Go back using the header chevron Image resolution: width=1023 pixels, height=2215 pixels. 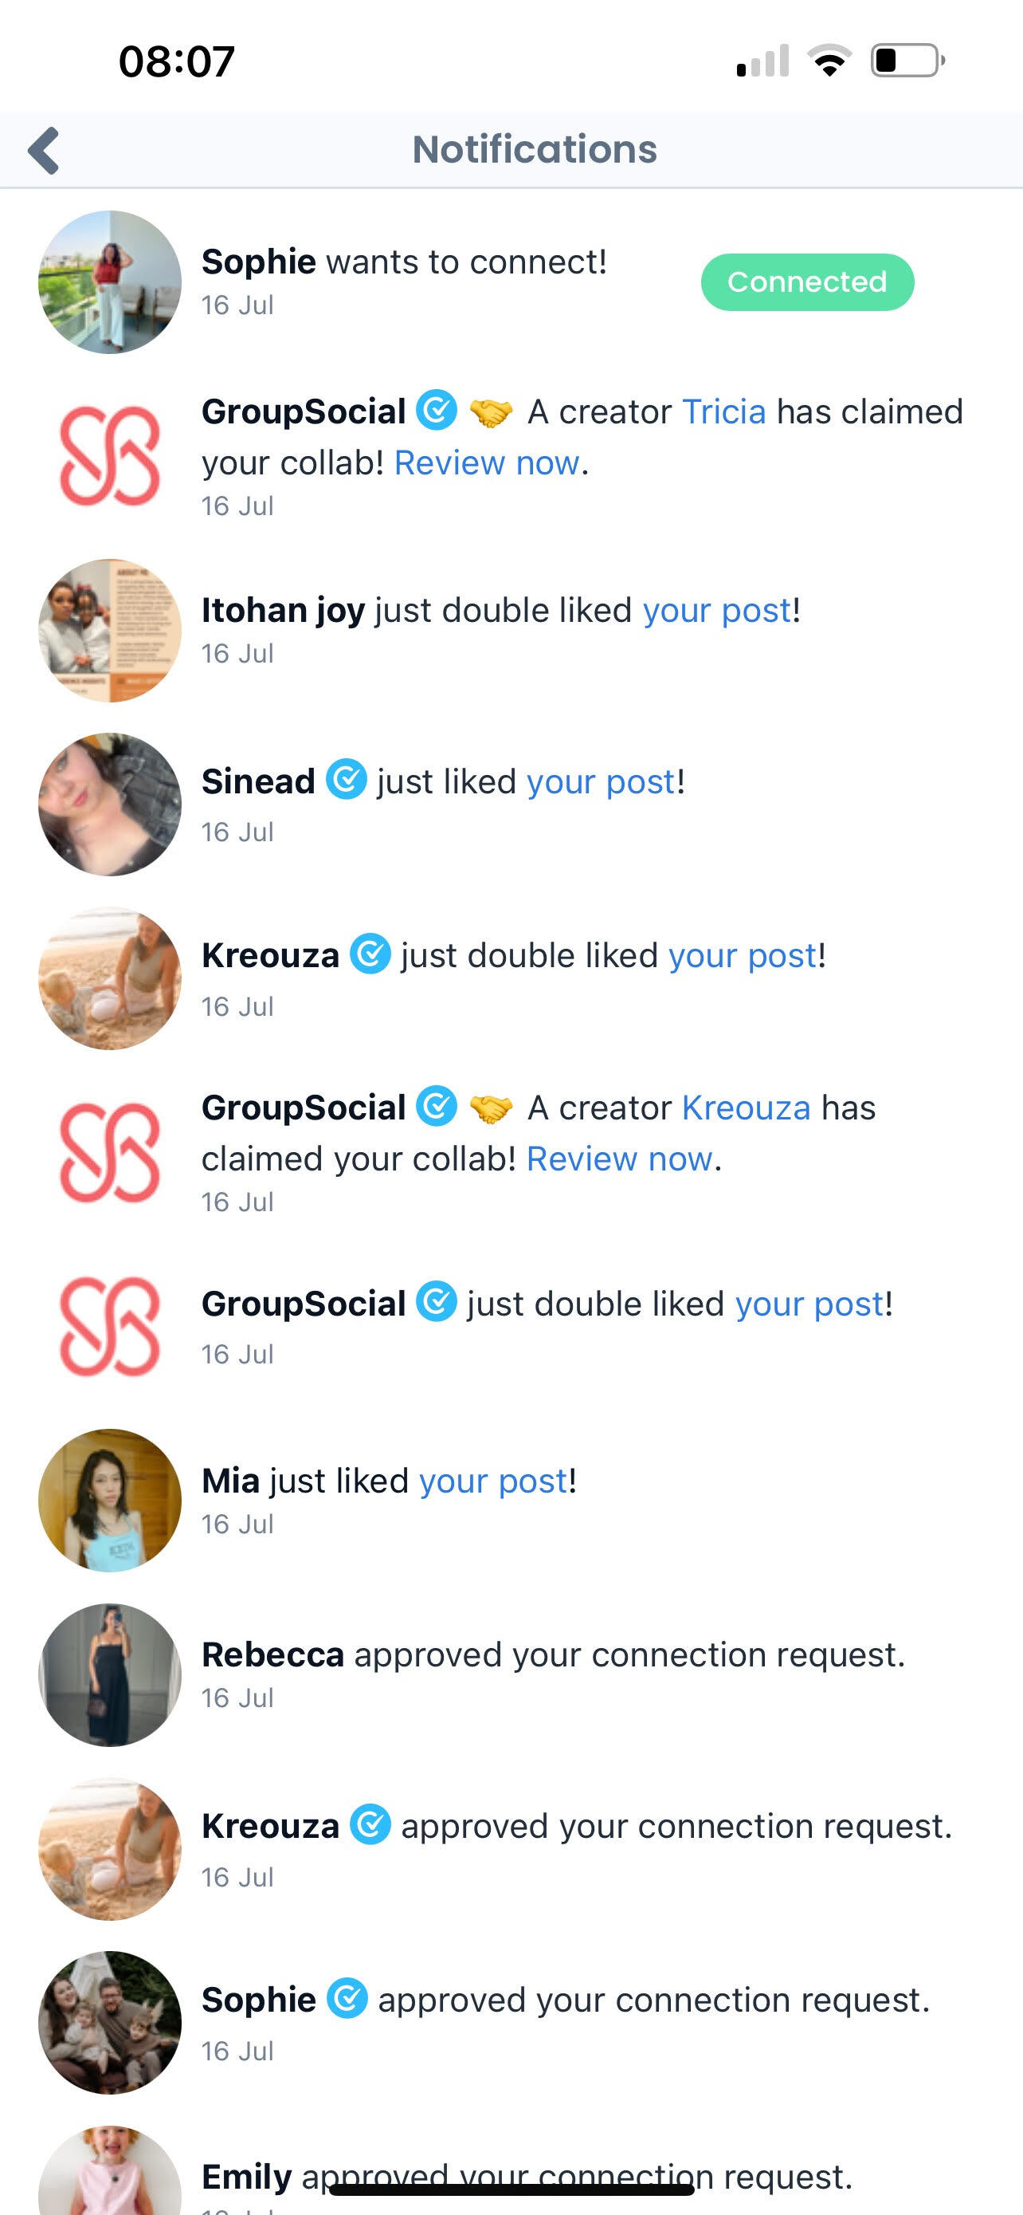pyautogui.click(x=45, y=151)
